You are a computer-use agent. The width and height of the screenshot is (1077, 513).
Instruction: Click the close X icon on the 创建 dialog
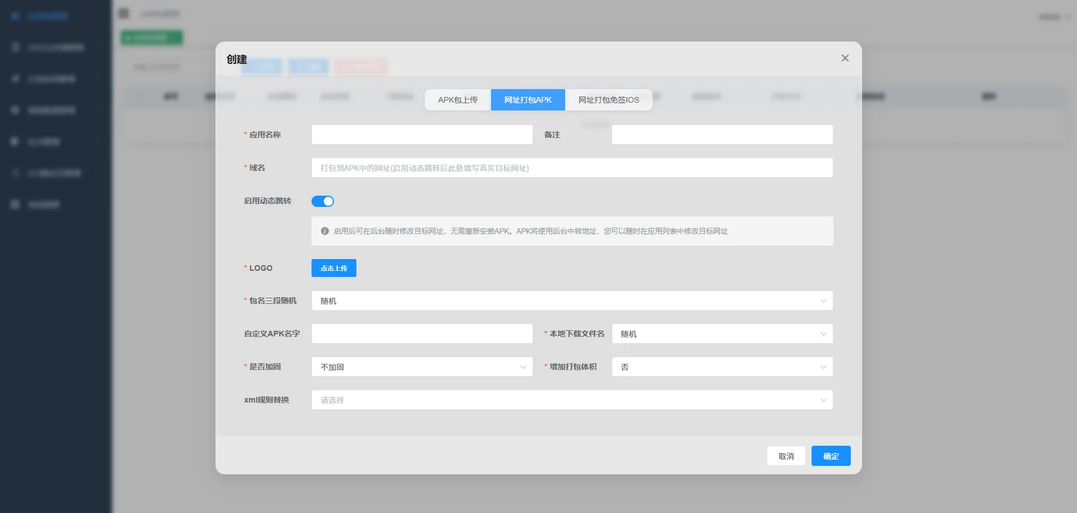845,58
